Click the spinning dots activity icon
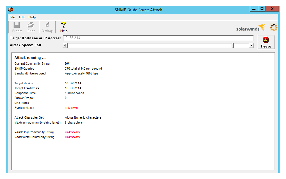This screenshot has height=179, width=286. tap(274, 27)
